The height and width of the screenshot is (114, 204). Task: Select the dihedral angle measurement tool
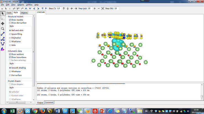click(3, 43)
